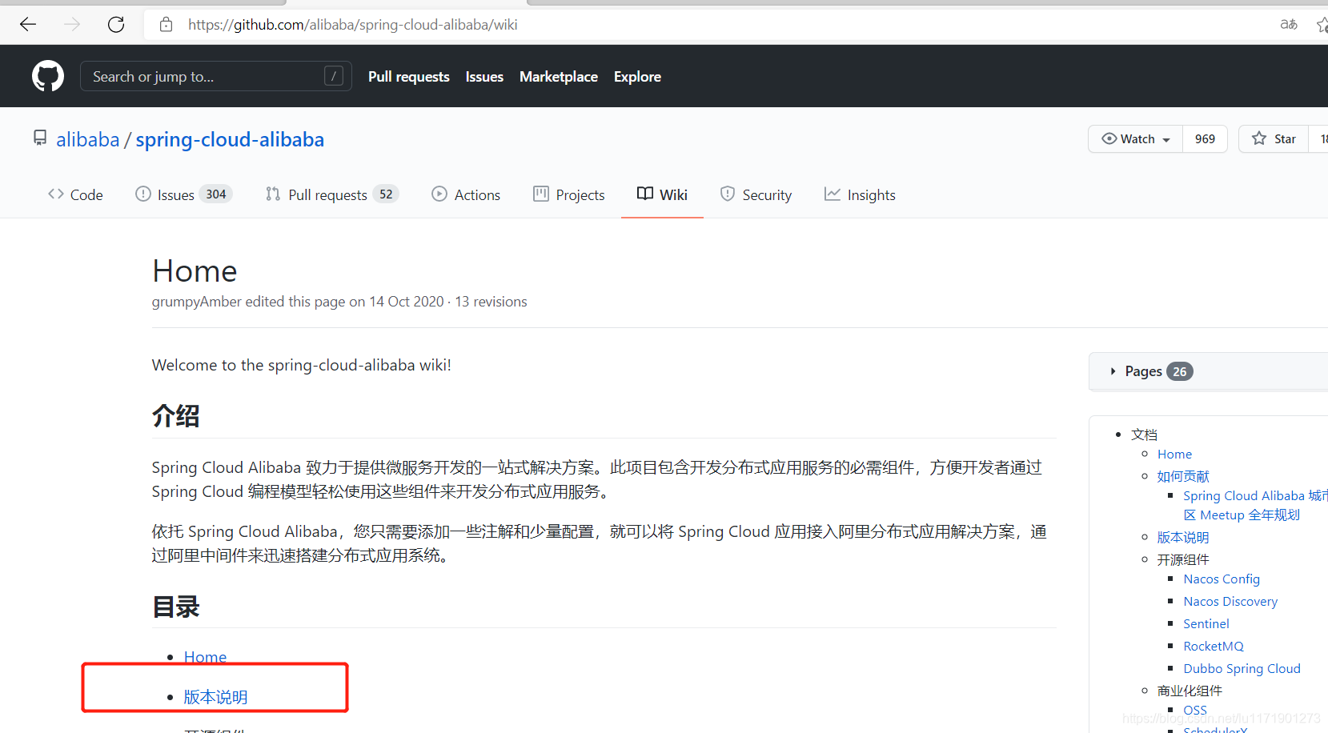Open the GitHub home via octocat logo
The image size is (1328, 733).
(x=47, y=75)
